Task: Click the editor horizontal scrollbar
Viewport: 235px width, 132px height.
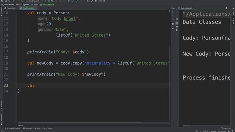Action: tap(80, 123)
